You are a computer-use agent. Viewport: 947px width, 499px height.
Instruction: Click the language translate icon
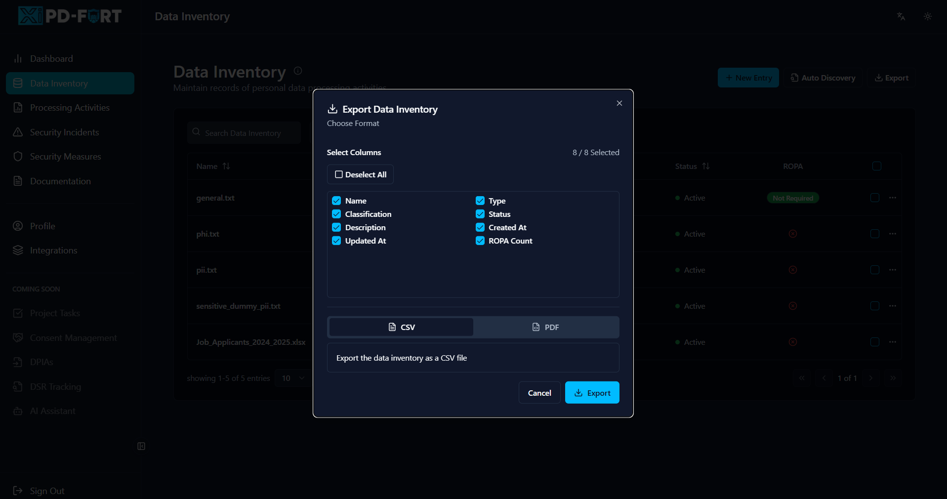click(x=901, y=16)
